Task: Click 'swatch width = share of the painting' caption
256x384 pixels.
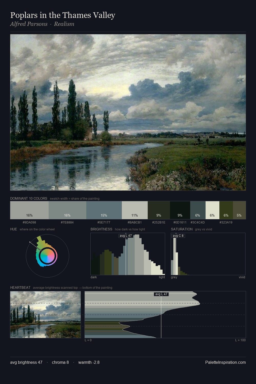Action: [x=75, y=199]
